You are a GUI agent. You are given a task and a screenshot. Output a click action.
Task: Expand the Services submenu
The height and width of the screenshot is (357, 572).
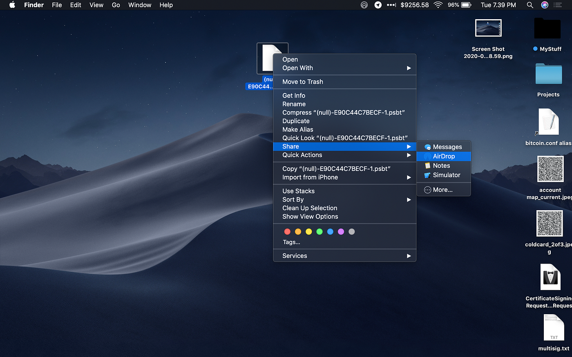344,256
